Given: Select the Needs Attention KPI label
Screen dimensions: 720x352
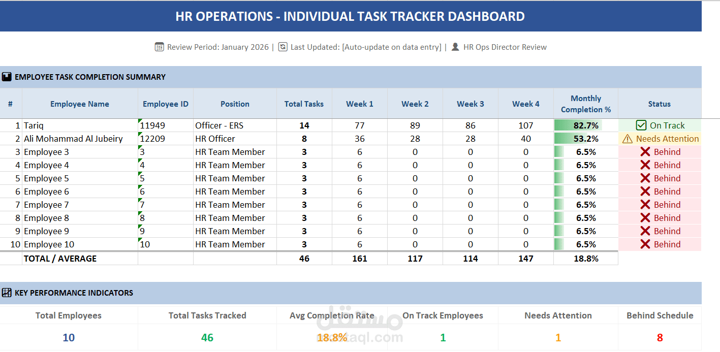Looking at the screenshot, I should click(x=558, y=315).
